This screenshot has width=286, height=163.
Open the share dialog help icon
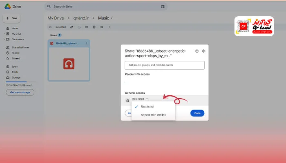click(197, 51)
